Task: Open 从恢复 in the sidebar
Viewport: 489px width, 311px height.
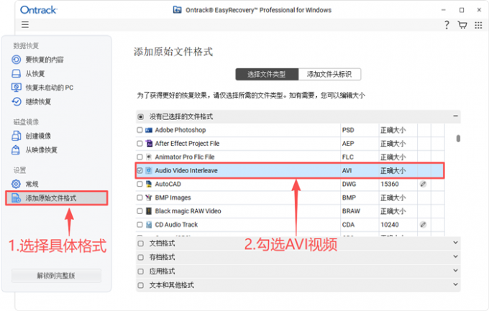Action: click(35, 73)
